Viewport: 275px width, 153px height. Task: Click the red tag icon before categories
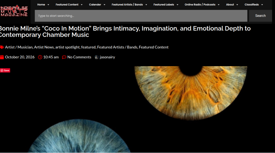(2, 47)
